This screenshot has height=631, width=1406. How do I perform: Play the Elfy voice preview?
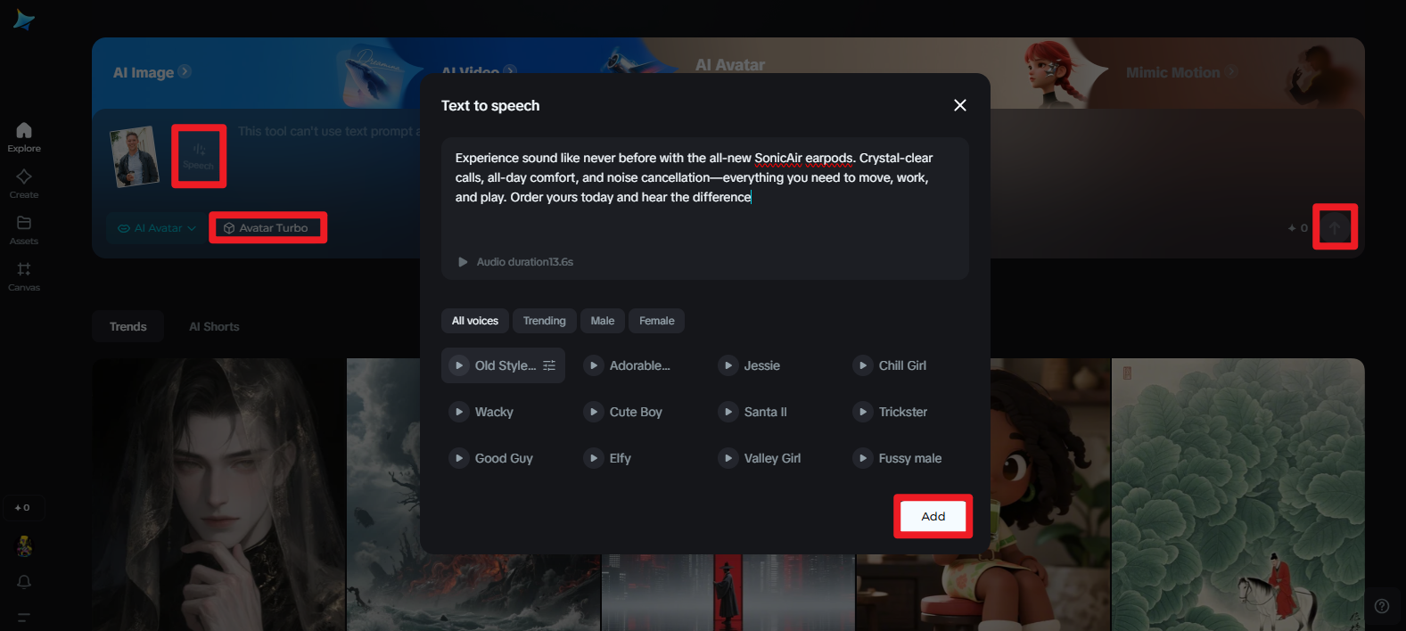pos(594,458)
